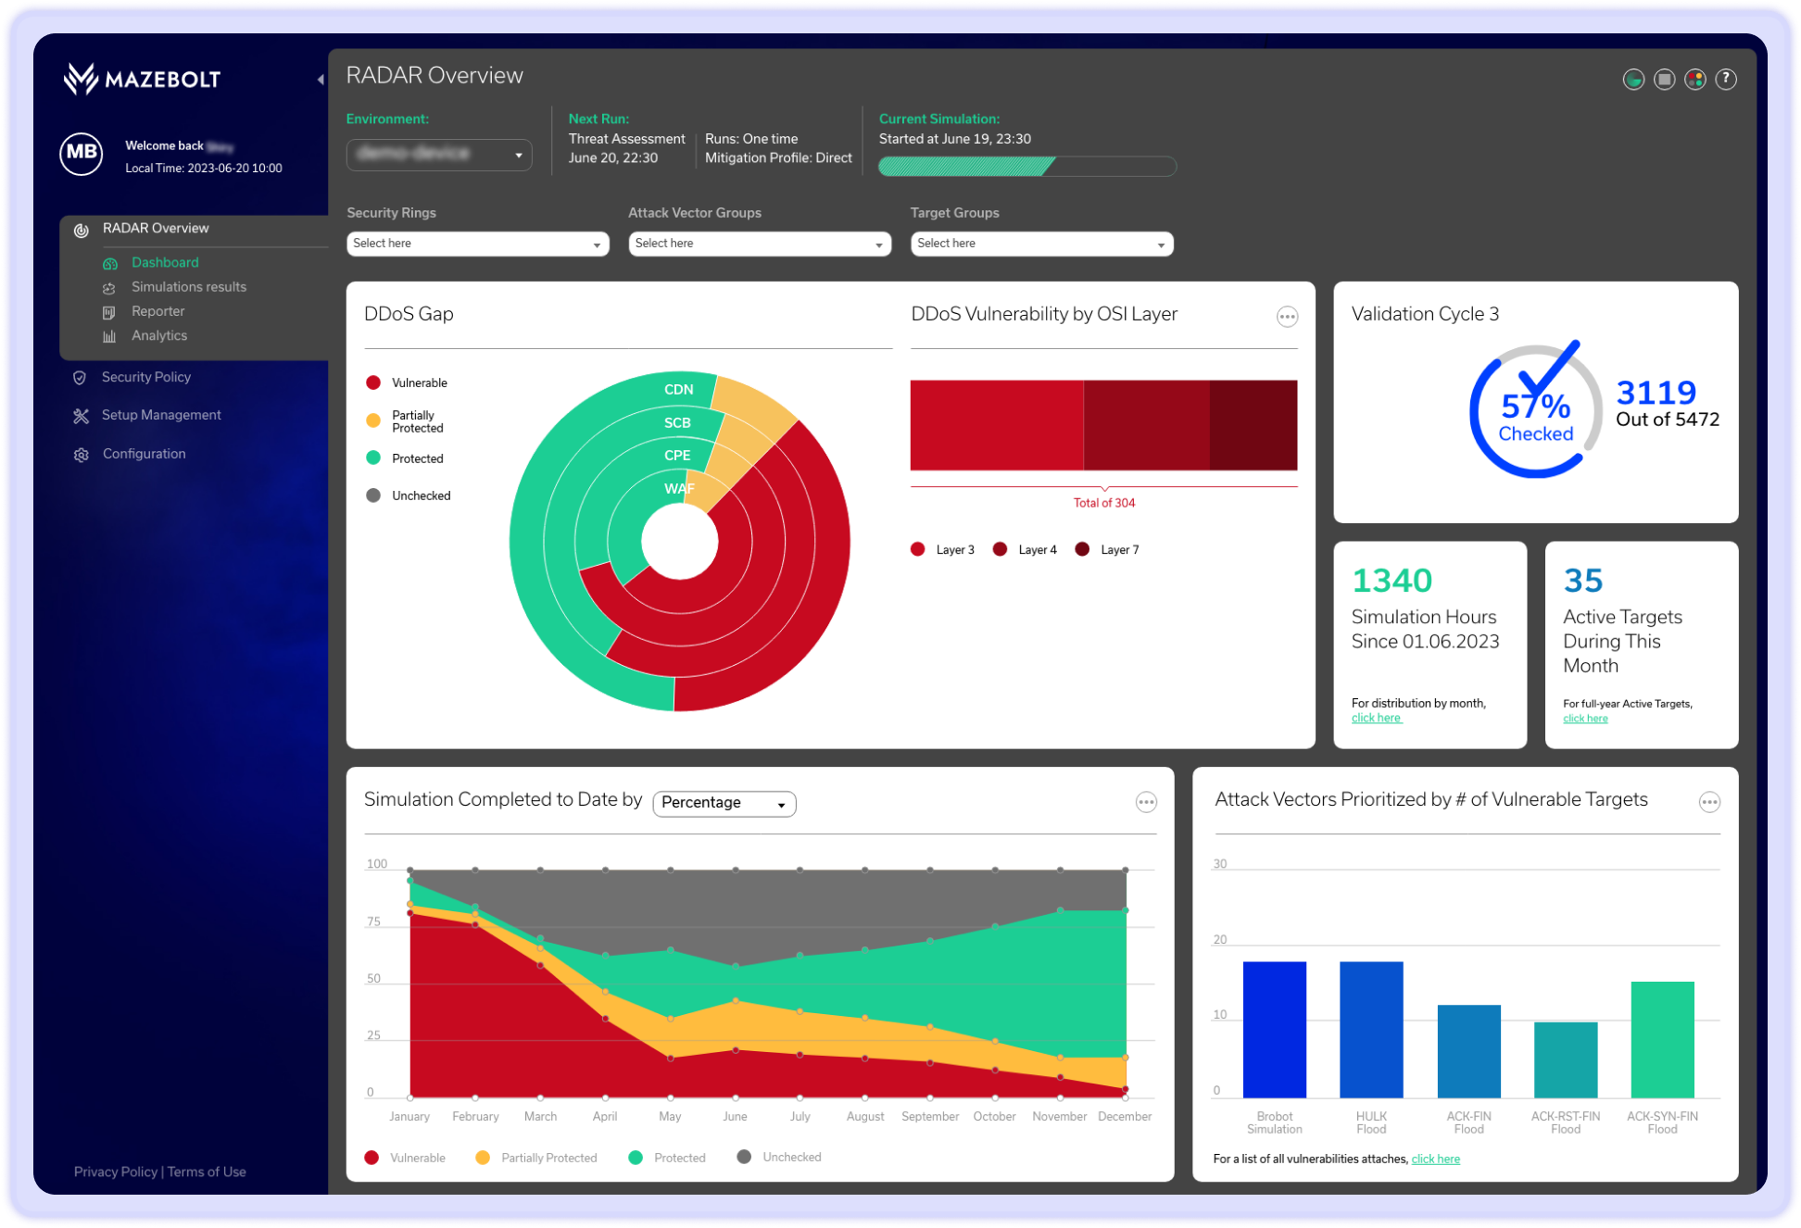
Task: Toggle the Vulnerable legend item in DDoS Gap
Action: coord(406,382)
